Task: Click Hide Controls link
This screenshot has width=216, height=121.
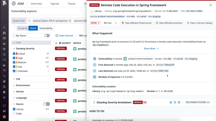Action: 64,36
